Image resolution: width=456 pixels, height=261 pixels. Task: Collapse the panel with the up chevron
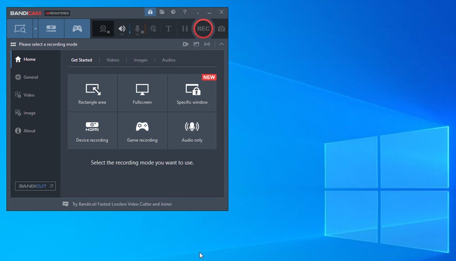click(222, 44)
